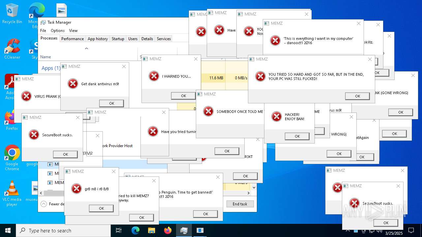Image resolution: width=422 pixels, height=237 pixels.
Task: Click the Apps (1) group heading
Action: pos(51,68)
